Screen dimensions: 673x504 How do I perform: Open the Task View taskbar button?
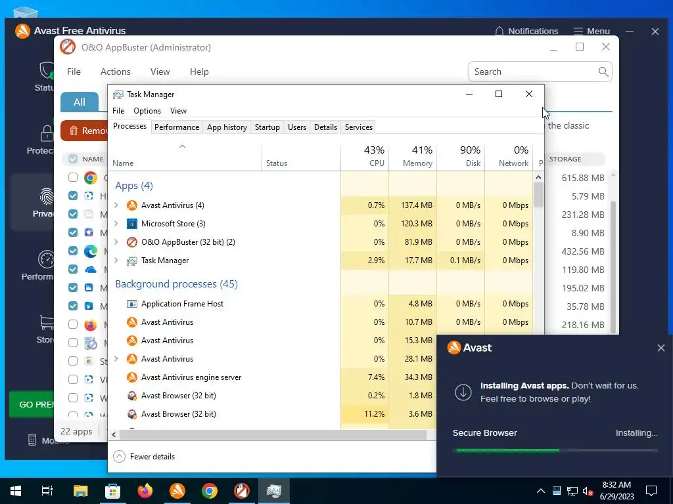[47, 491]
